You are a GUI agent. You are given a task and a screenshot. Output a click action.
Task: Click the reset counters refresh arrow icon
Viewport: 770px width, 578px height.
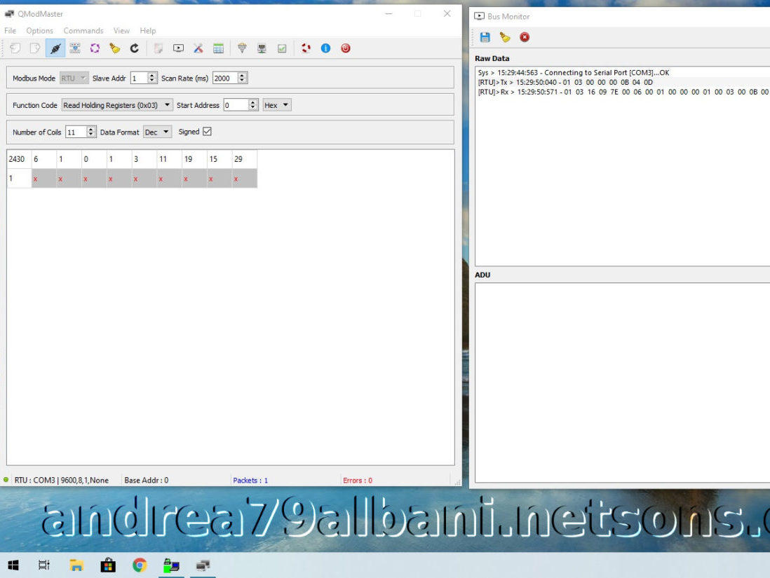[x=134, y=48]
